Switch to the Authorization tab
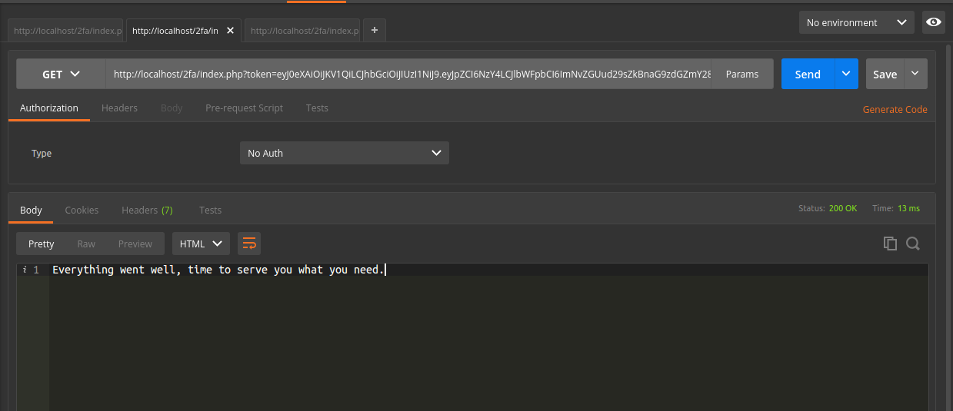 pos(49,108)
